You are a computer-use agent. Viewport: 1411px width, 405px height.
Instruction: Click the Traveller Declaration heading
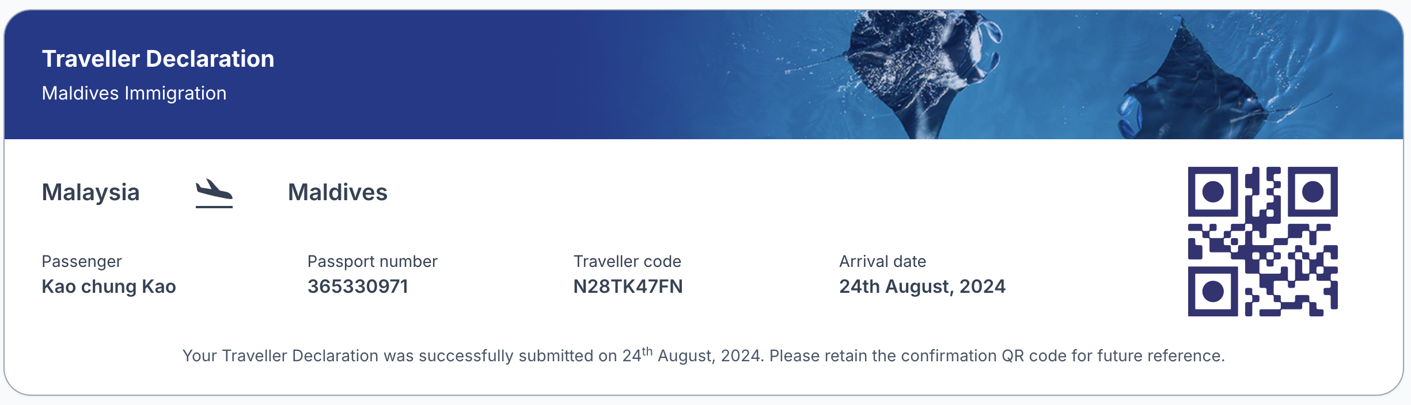[x=158, y=59]
